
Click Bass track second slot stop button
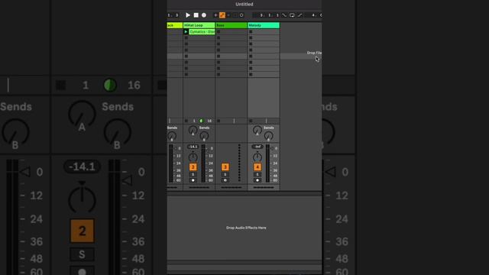click(219, 38)
